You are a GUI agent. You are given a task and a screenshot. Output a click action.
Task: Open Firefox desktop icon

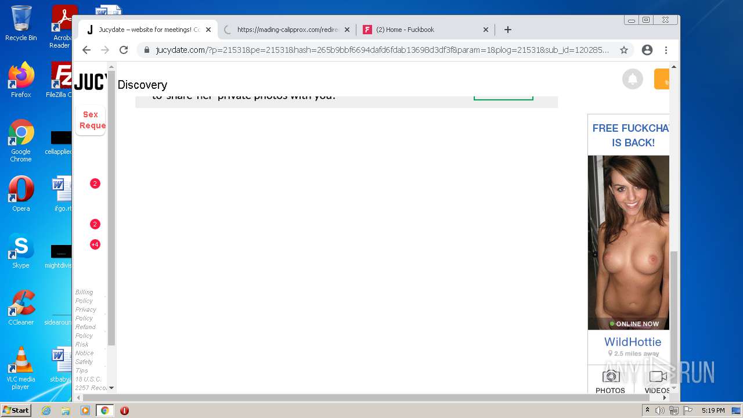[21, 80]
